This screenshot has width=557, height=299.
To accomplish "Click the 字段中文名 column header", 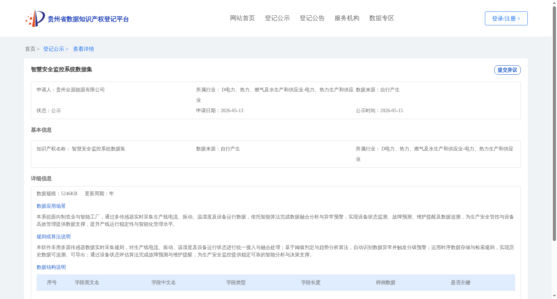I will (x=164, y=283).
